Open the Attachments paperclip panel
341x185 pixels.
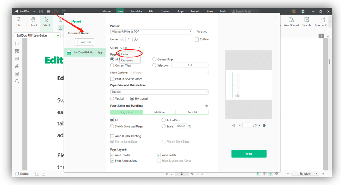[x=17, y=66]
